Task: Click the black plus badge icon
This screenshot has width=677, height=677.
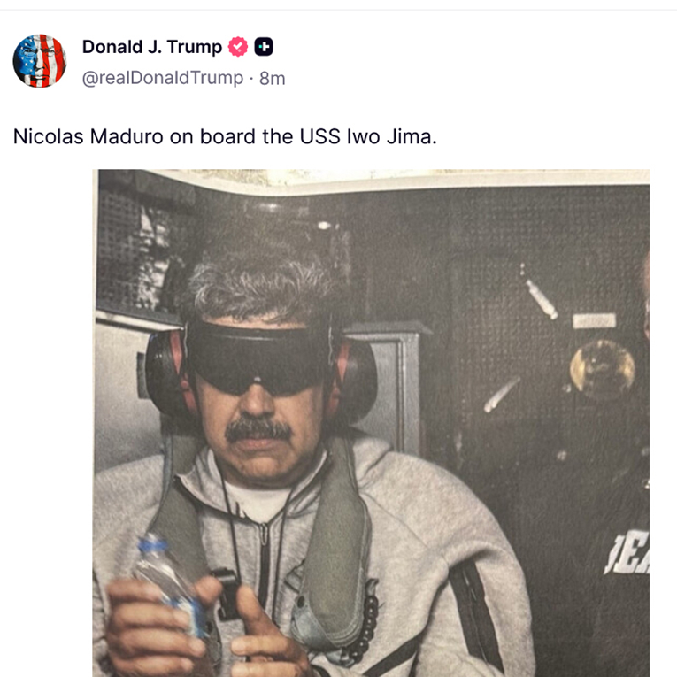Action: 264,47
